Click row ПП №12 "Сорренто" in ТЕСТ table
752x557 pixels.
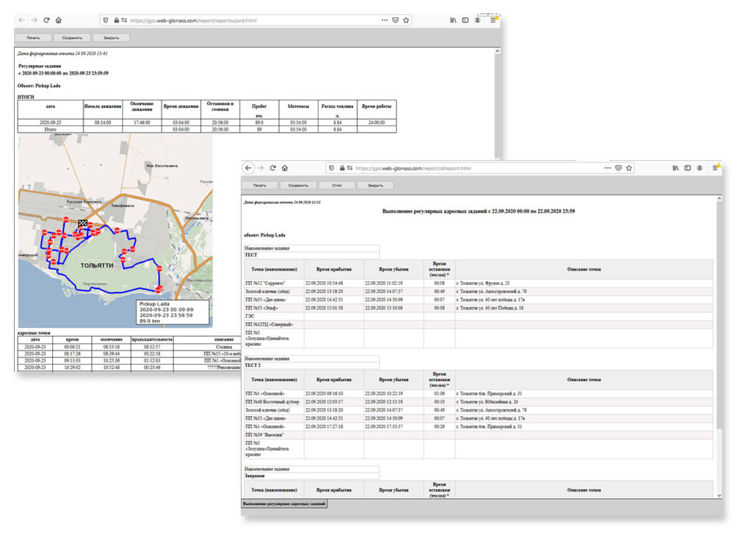478,283
